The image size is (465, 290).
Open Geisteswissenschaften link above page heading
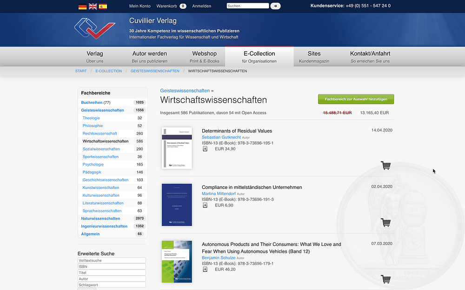pos(185,90)
